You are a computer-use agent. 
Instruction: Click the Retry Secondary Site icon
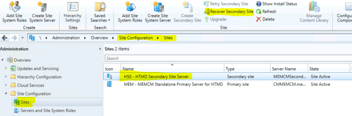207,4
